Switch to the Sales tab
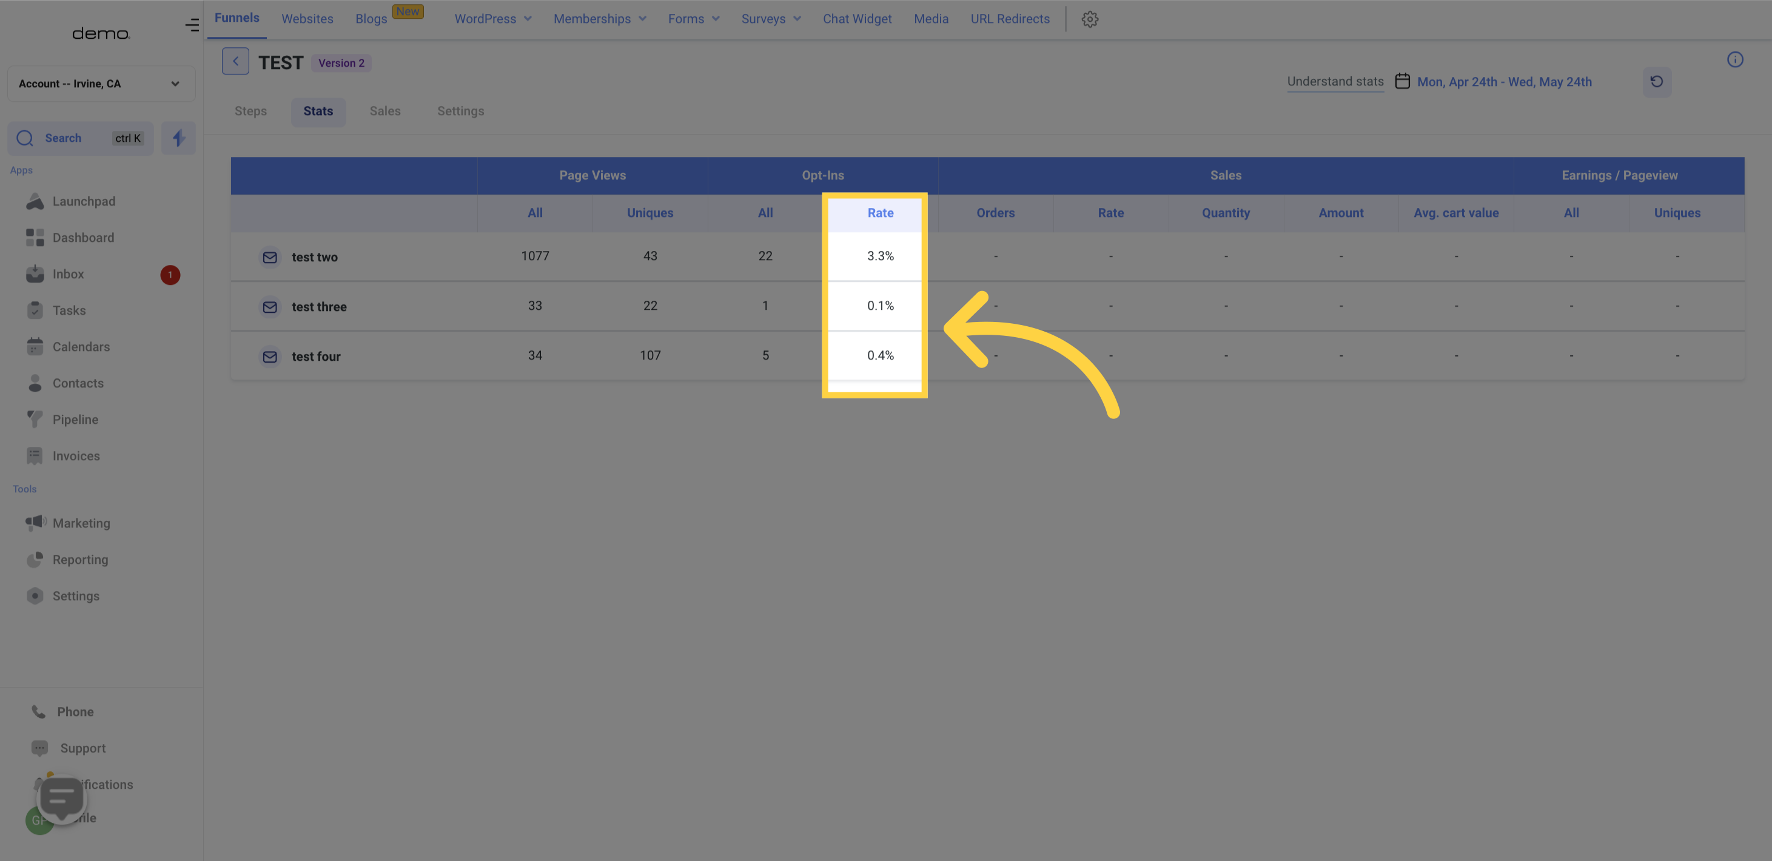The height and width of the screenshot is (861, 1772). tap(384, 112)
